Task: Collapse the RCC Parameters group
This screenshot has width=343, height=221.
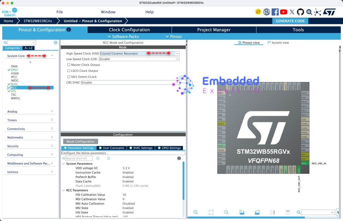Action: [64, 190]
